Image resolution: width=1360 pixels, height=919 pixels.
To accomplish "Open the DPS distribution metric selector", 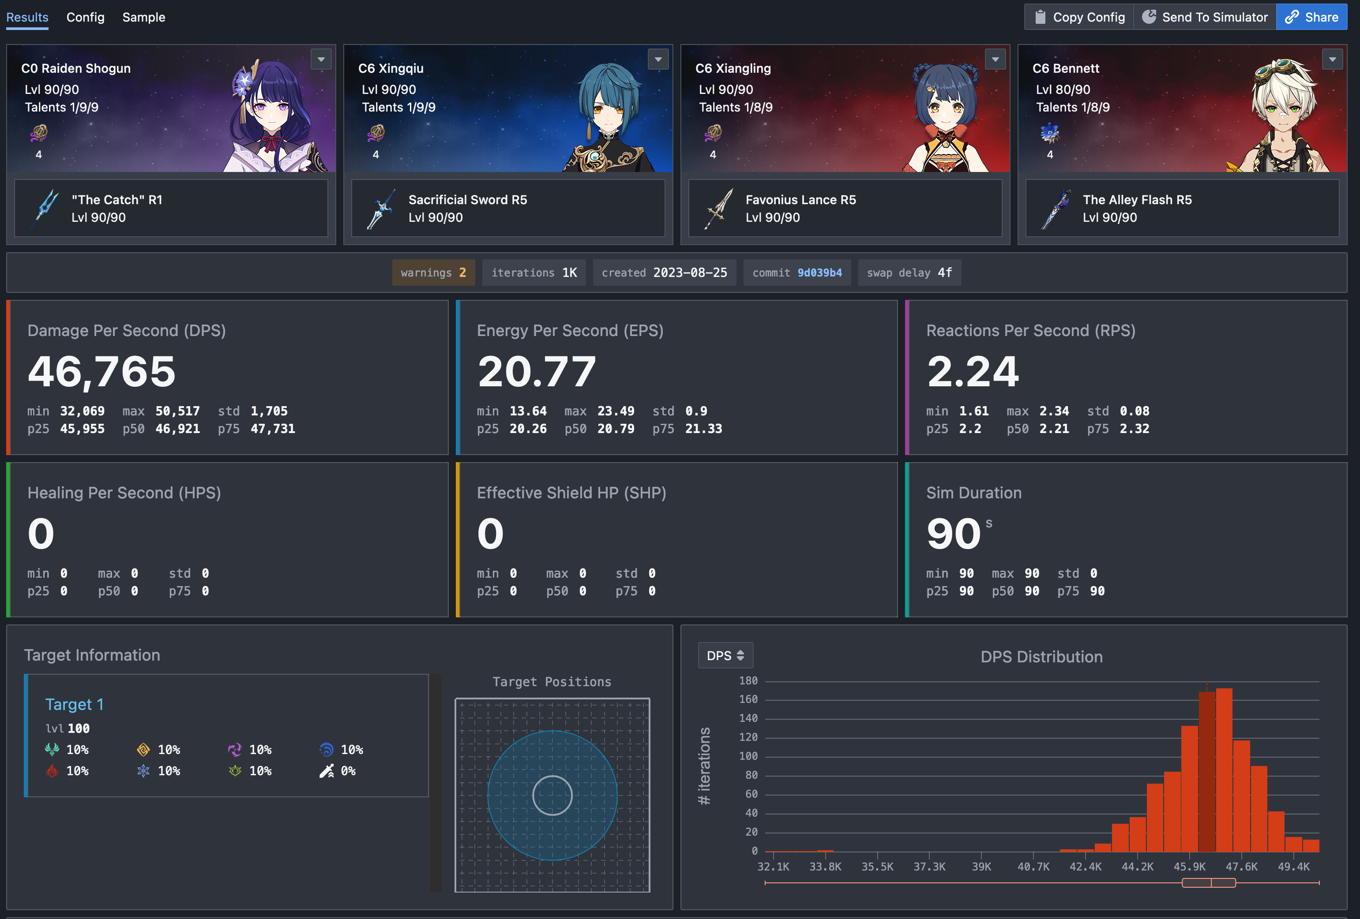I will 725,656.
